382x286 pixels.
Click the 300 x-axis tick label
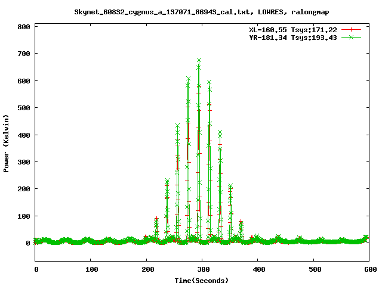click(x=204, y=269)
